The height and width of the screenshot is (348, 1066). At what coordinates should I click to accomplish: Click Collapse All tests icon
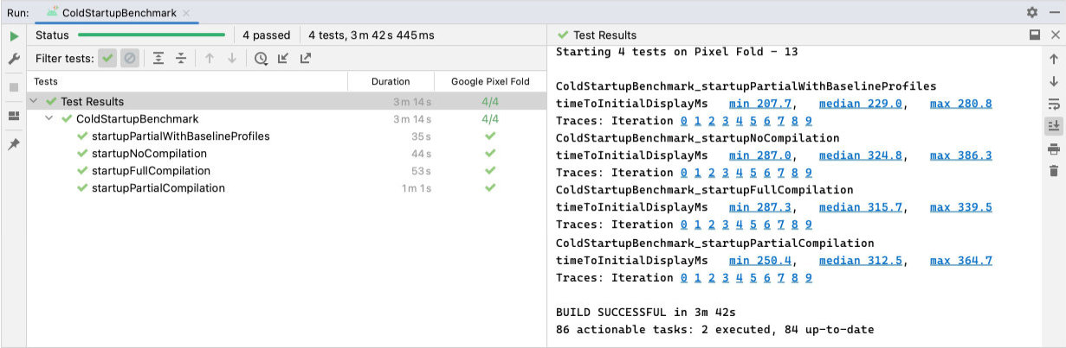pos(181,59)
